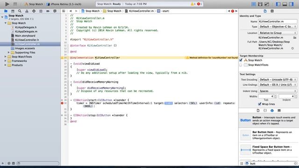
Task: Select KLAppDelegate.h in navigator
Action: click(26, 27)
